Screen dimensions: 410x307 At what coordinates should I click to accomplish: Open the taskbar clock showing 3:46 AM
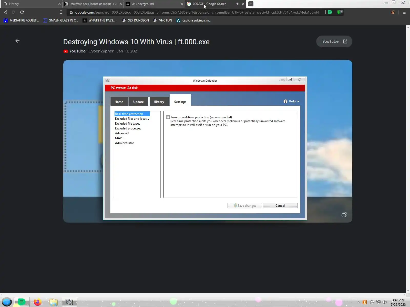click(398, 302)
